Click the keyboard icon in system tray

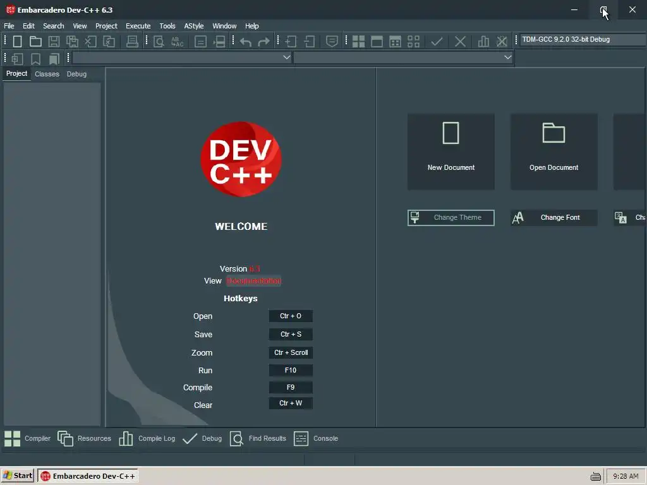(x=595, y=476)
